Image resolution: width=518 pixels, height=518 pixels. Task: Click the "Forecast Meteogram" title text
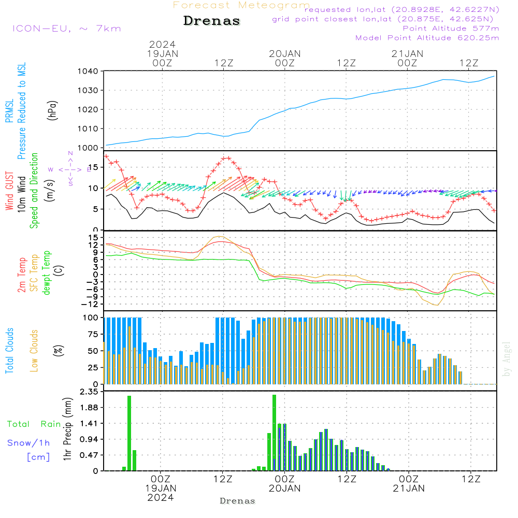pos(241,5)
